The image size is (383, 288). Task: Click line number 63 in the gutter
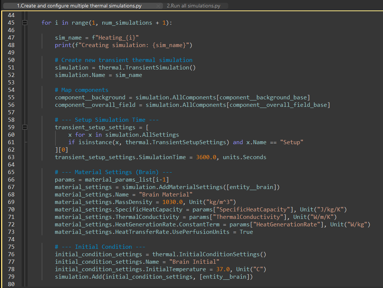tap(11, 157)
